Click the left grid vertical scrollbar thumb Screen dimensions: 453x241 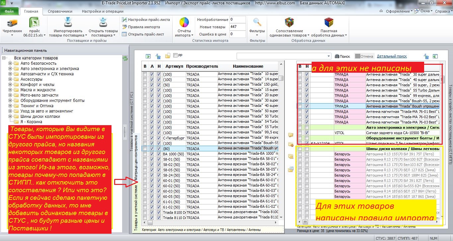point(281,78)
